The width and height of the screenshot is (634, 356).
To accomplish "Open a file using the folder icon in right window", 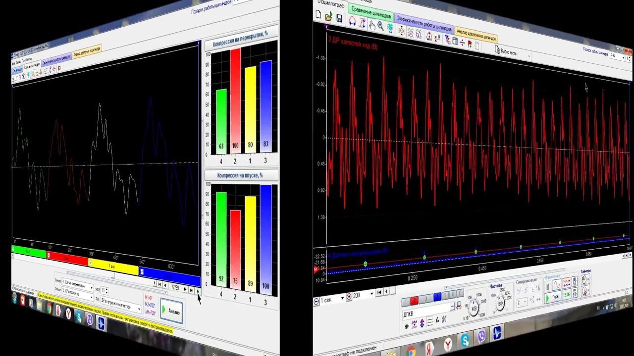I will tap(329, 16).
